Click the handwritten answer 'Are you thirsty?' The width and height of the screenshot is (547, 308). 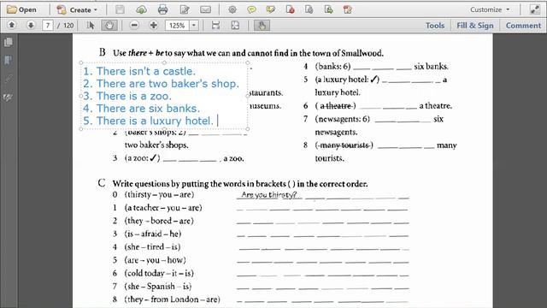pos(268,195)
